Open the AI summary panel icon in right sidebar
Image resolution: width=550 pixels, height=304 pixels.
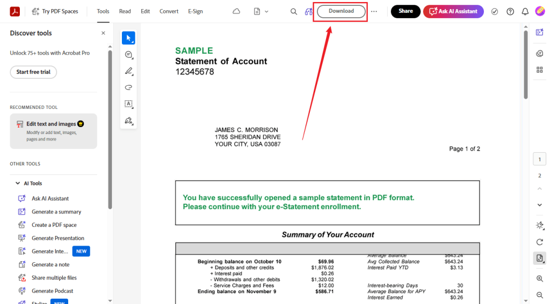click(539, 33)
